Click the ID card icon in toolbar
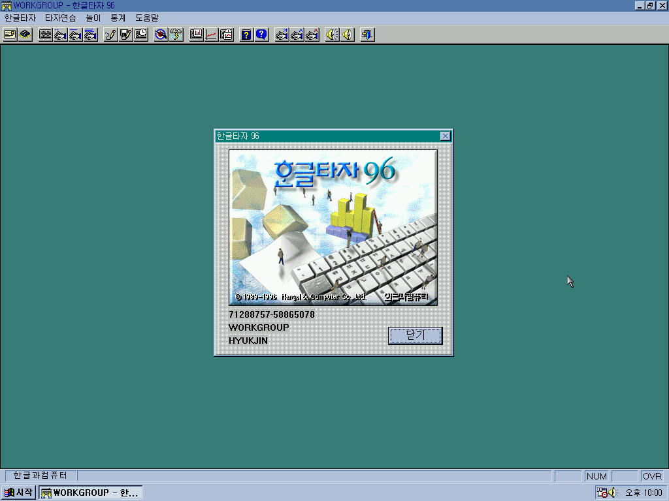 pos(10,35)
